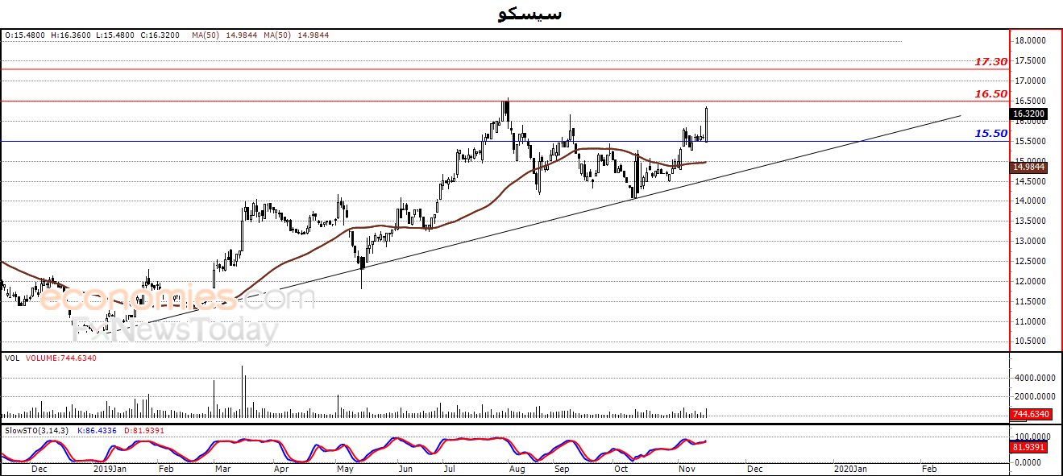This screenshot has height=476, width=1063.
Task: Click the May date label
Action: [x=345, y=468]
